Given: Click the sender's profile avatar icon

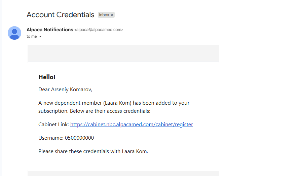Looking at the screenshot, I should click(14, 33).
